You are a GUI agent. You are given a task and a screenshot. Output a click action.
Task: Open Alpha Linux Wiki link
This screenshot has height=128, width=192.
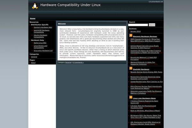tap(40, 43)
